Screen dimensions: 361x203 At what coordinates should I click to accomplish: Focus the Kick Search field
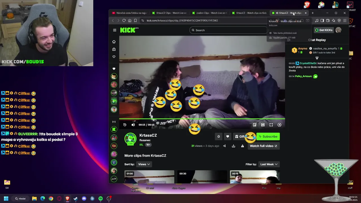tap(228, 30)
